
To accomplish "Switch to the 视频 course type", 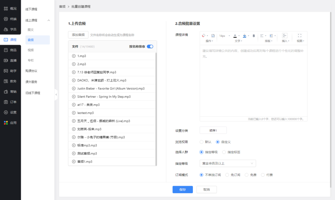I will (30, 50).
